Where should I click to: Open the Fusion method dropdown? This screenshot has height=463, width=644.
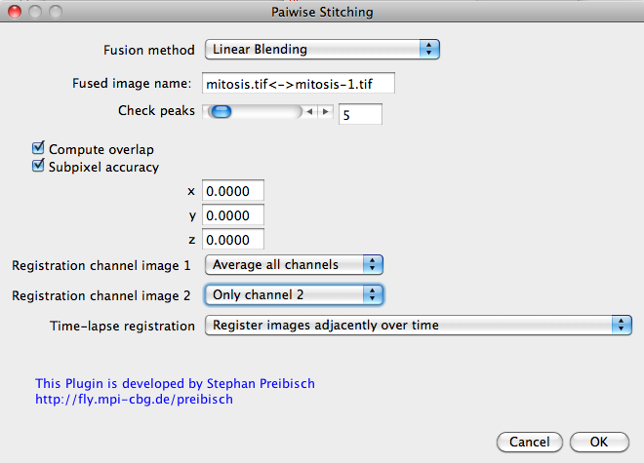pos(322,50)
